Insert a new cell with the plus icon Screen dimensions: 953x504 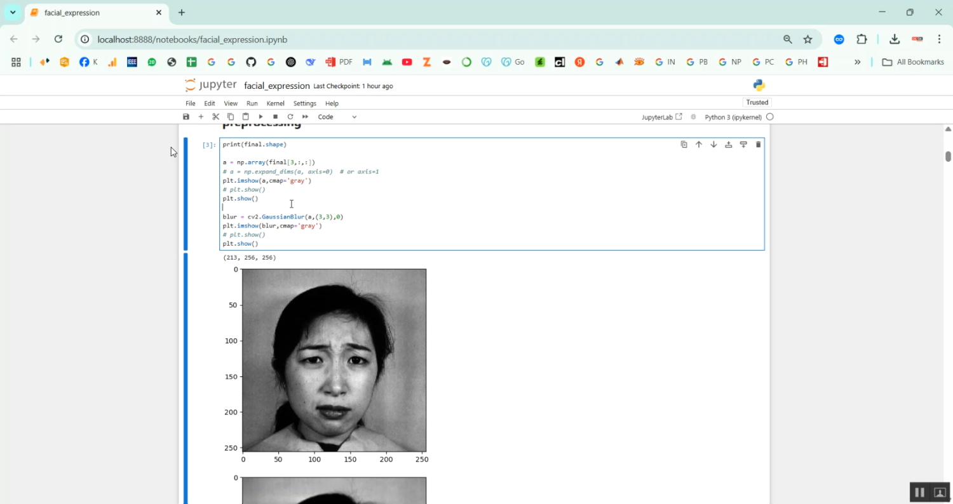[201, 116]
